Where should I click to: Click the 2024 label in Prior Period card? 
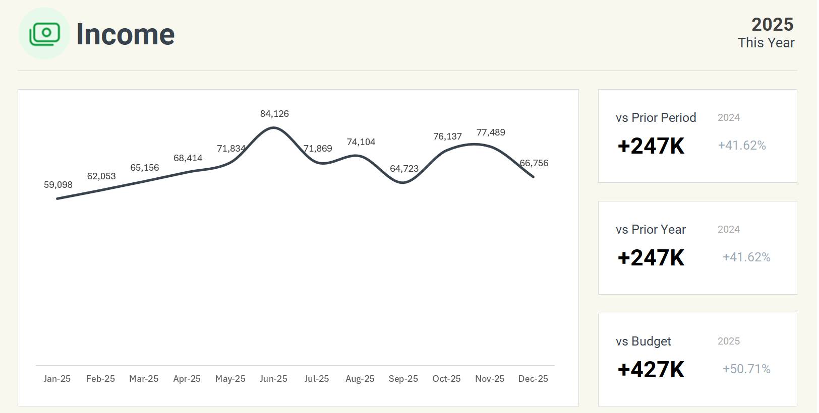728,117
